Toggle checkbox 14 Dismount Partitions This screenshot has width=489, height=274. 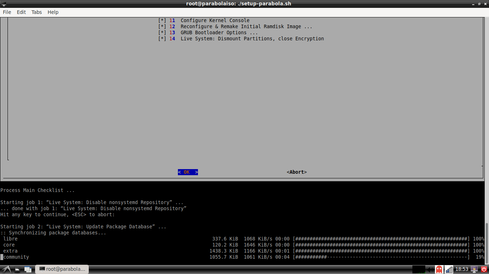click(x=162, y=39)
